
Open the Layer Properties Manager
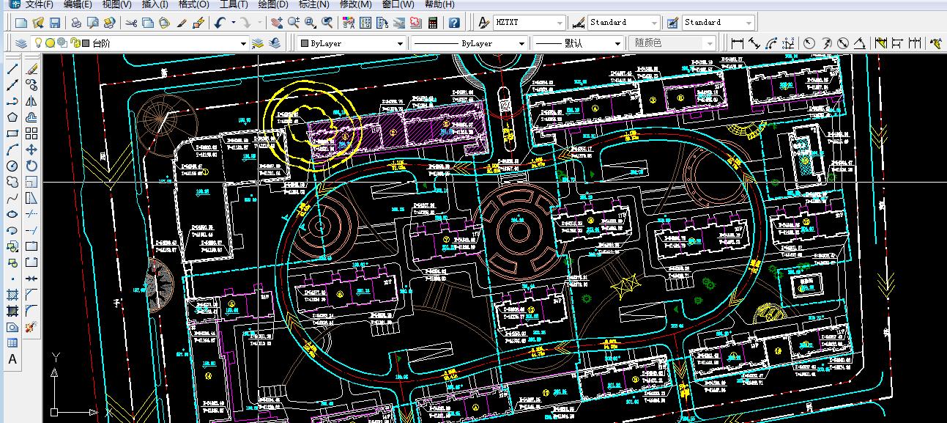click(x=21, y=43)
